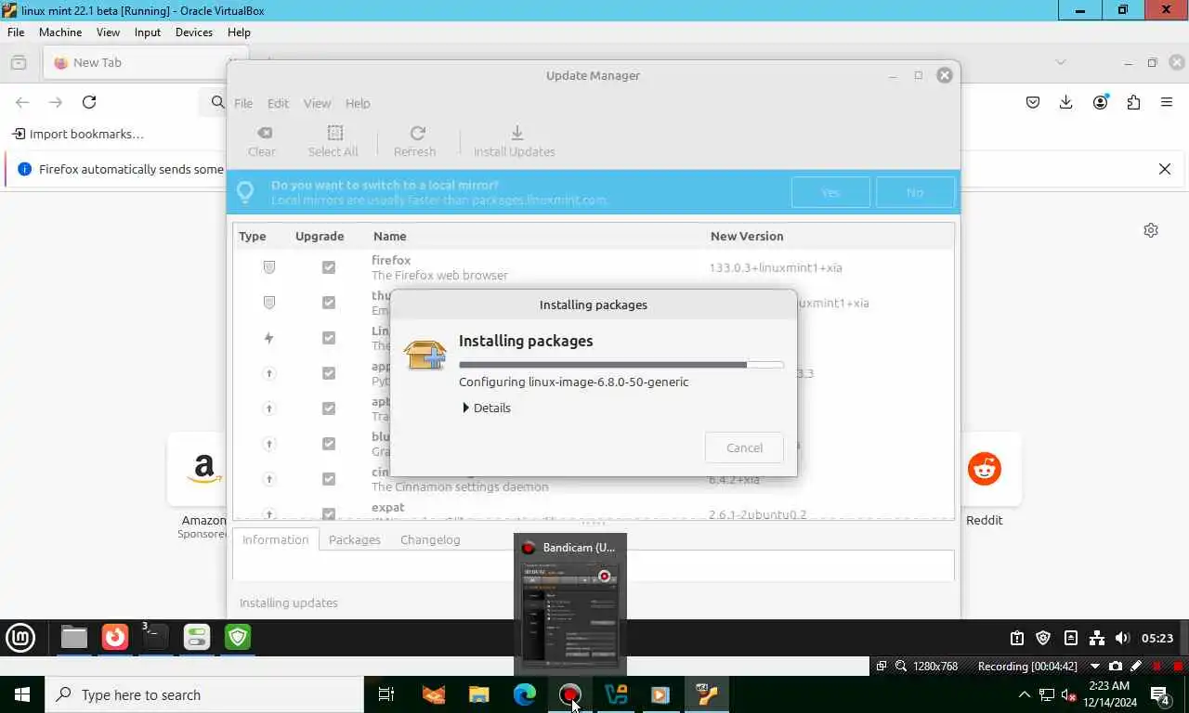
Task: Click Yes to switch to local mirror
Action: (830, 192)
